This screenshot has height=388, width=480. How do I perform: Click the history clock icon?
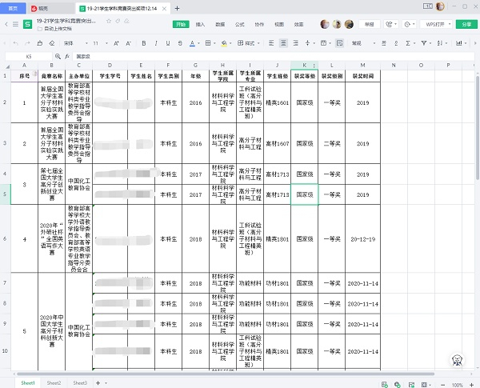coord(407,24)
